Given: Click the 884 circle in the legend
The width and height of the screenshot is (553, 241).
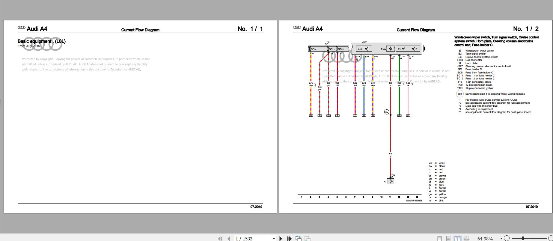Looking at the screenshot, I should tap(459, 94).
